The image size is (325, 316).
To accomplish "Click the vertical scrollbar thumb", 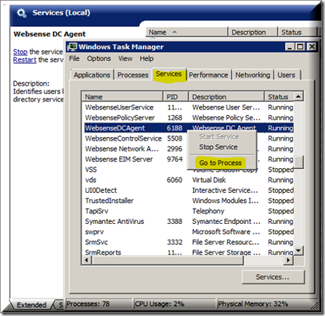I will click(x=299, y=162).
